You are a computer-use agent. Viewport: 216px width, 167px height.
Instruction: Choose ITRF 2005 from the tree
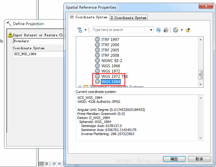[110, 50]
